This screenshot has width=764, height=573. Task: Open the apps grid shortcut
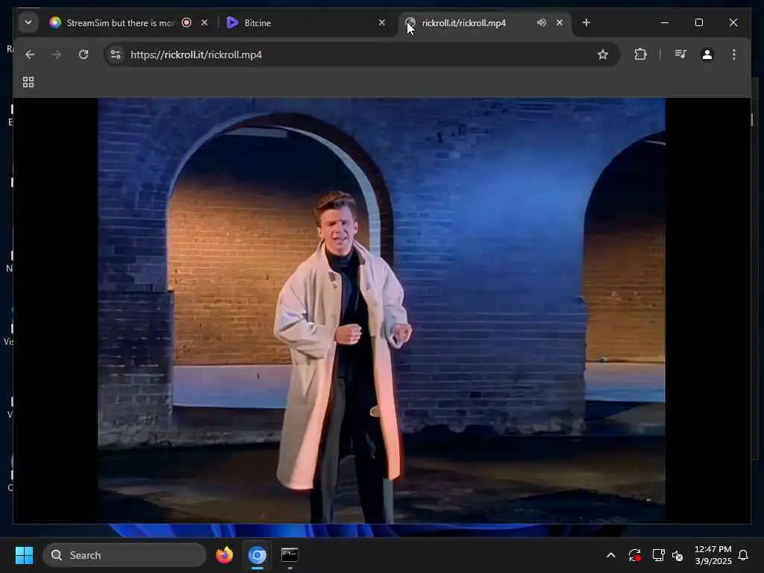pos(28,82)
